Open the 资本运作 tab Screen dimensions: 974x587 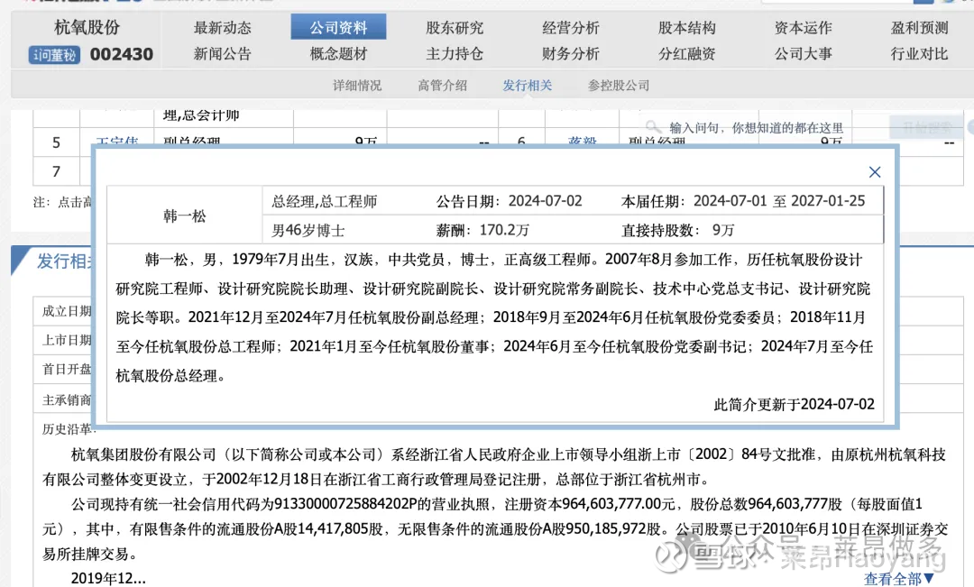[x=804, y=27]
